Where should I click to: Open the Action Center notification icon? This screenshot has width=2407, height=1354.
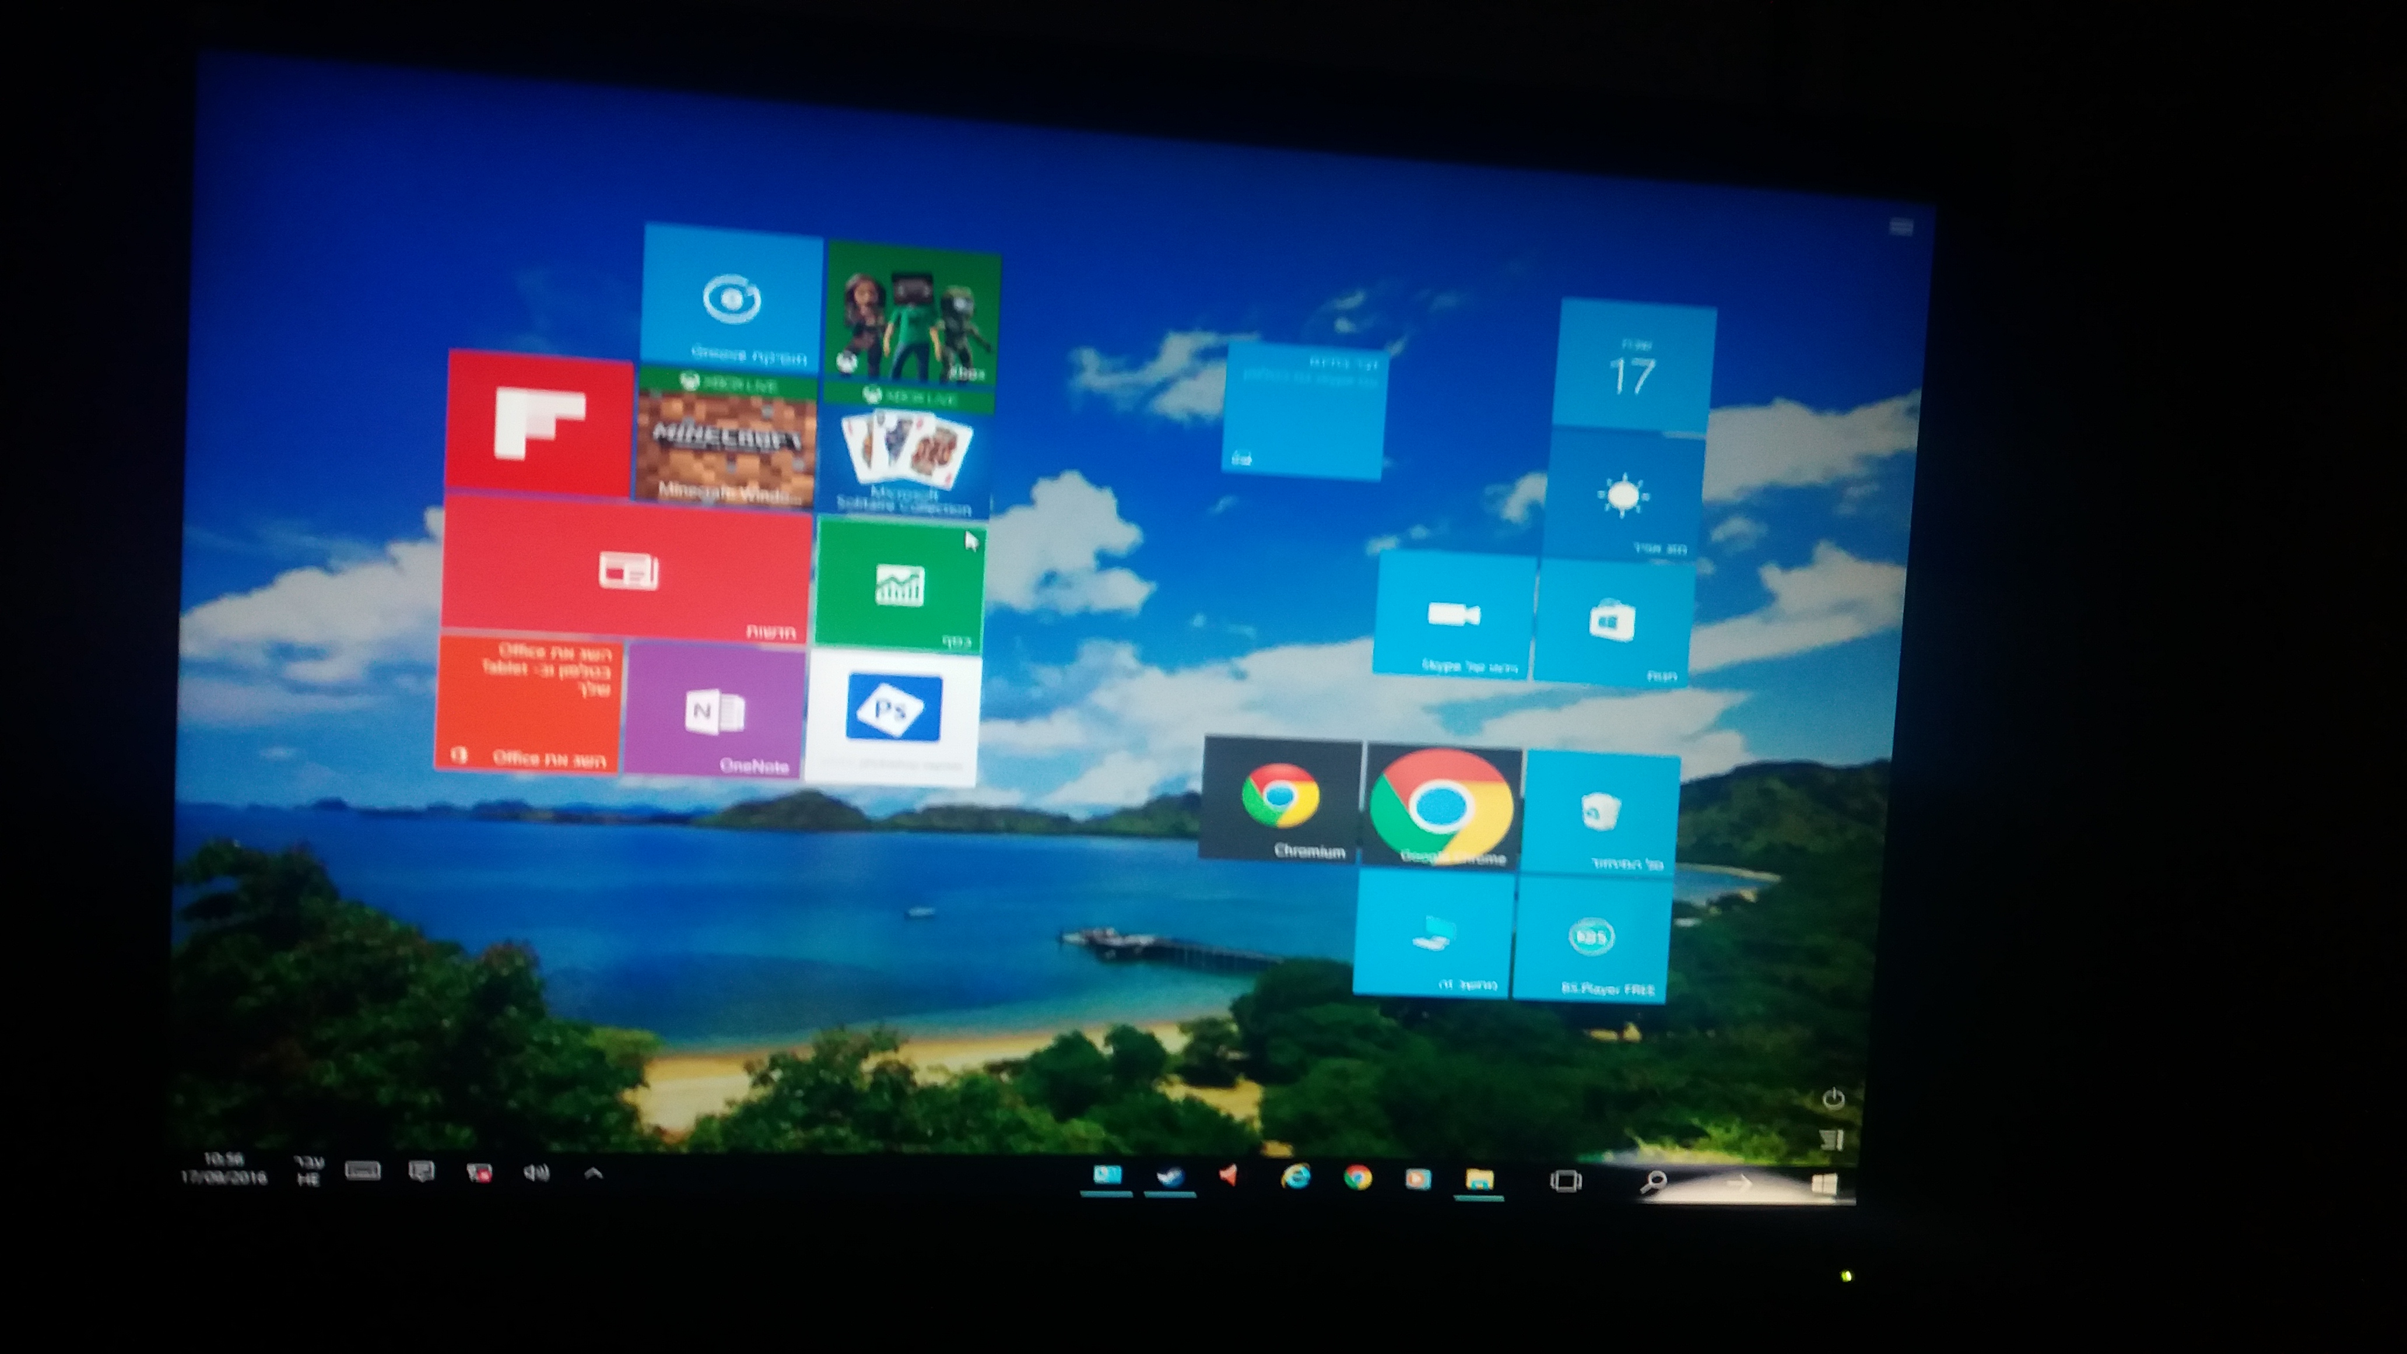pos(422,1171)
